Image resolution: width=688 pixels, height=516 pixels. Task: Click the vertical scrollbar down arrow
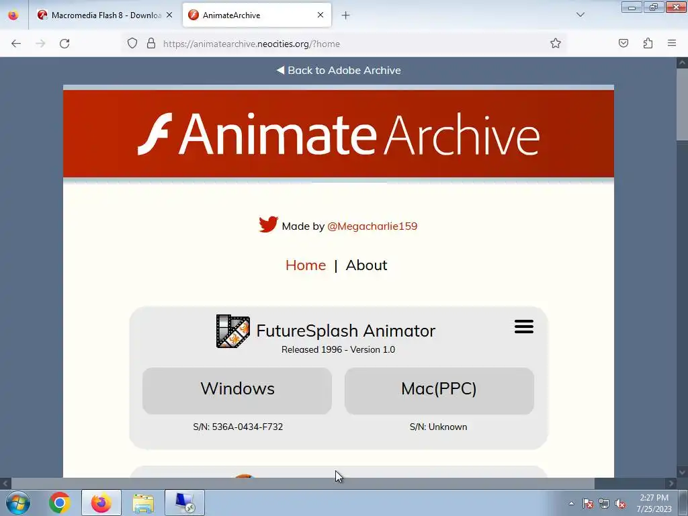[x=682, y=472]
